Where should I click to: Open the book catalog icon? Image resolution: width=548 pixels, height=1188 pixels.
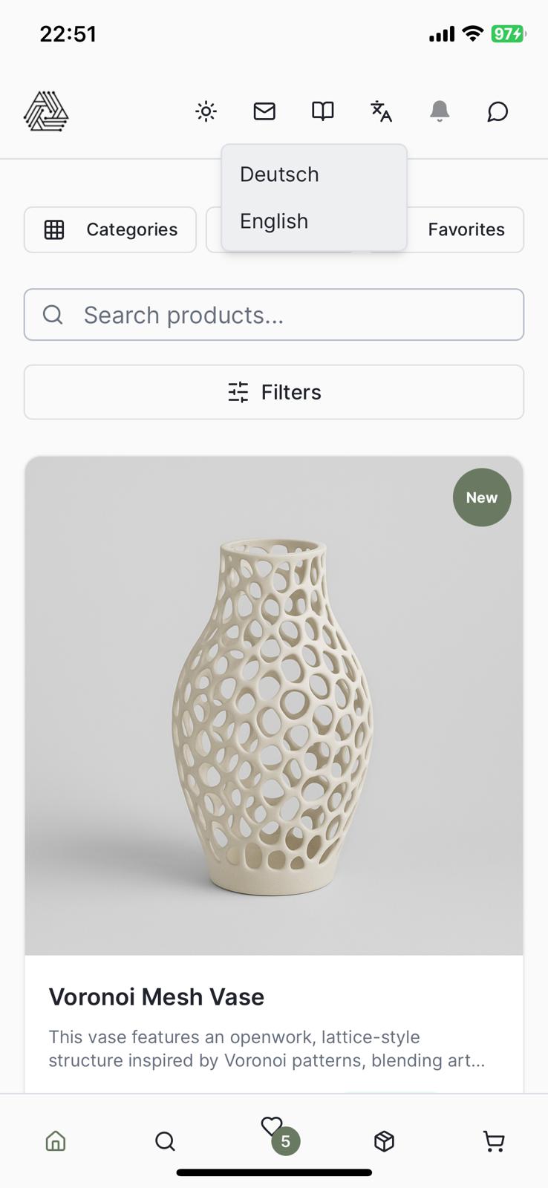pyautogui.click(x=322, y=111)
